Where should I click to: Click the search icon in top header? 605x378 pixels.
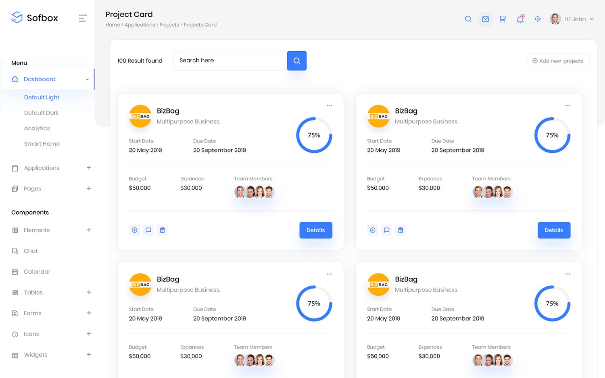click(468, 19)
